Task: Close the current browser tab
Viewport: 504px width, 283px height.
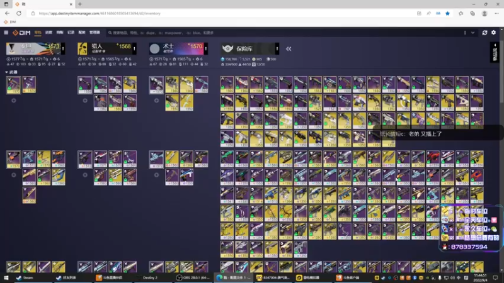Action: coord(71,4)
